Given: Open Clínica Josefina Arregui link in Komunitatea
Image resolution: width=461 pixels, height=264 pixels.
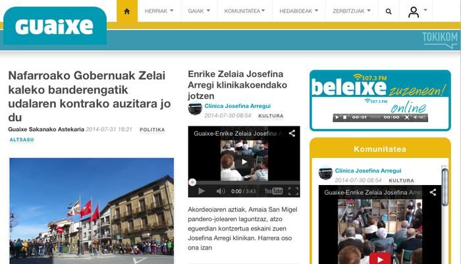Looking at the screenshot, I should [x=368, y=171].
